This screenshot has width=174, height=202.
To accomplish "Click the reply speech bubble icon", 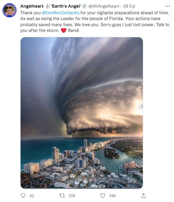I will point(23,196).
